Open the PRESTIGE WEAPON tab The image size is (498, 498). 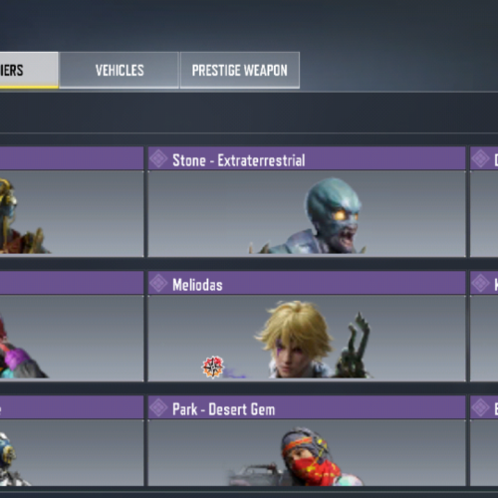pyautogui.click(x=240, y=70)
